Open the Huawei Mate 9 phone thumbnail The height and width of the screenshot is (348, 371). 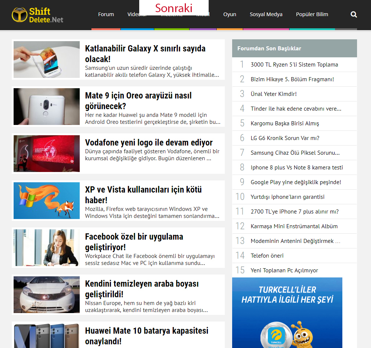click(47, 107)
